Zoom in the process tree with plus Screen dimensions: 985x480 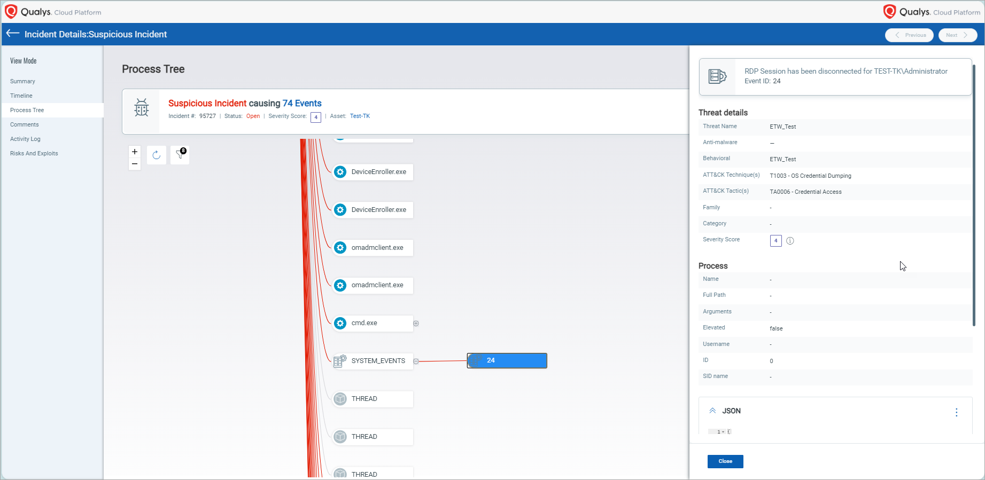[135, 152]
